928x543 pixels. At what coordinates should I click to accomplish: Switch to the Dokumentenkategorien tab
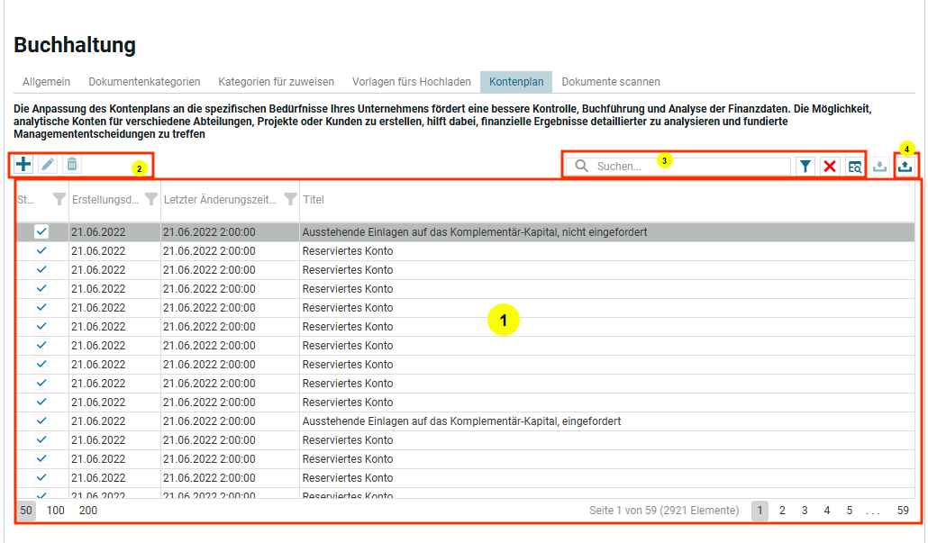coord(144,82)
